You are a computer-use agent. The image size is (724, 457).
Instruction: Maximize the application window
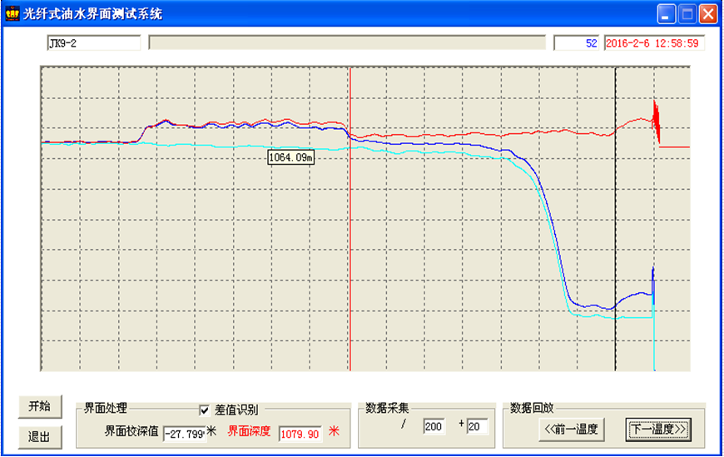tap(687, 13)
